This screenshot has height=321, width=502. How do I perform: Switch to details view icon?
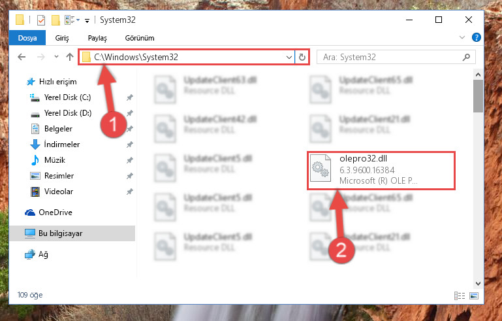pyautogui.click(x=460, y=296)
